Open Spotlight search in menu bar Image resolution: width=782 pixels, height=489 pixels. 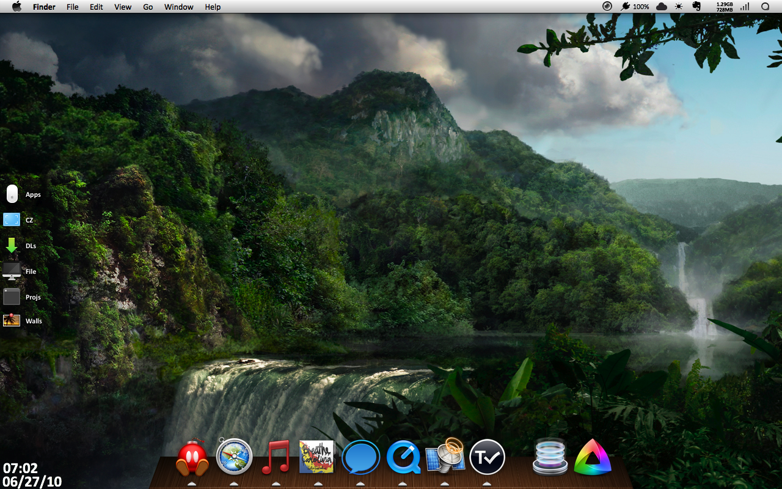pyautogui.click(x=765, y=6)
